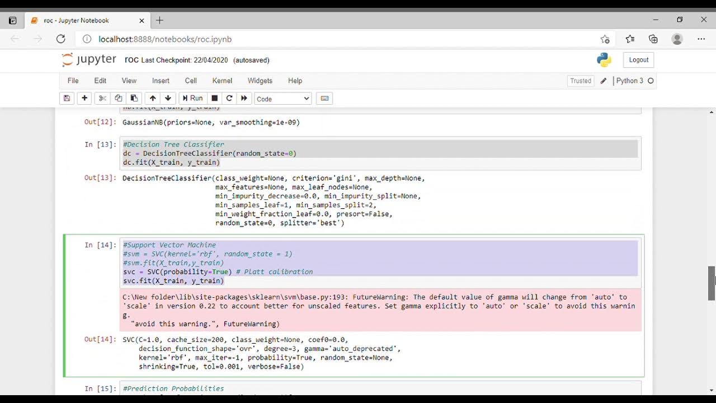The width and height of the screenshot is (716, 403).
Task: Restart the kernel with circular arrow
Action: point(229,99)
